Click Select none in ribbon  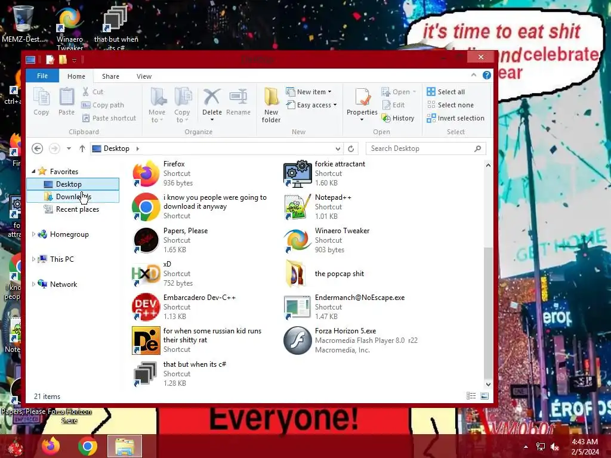coord(450,105)
